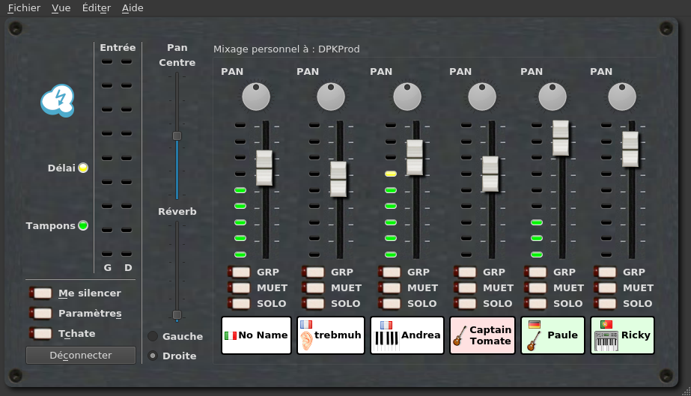
Task: Click the Andrea volume fader handle
Action: (x=415, y=157)
